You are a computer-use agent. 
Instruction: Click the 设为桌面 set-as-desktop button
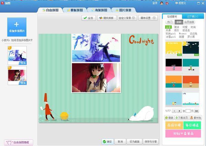coord(134,142)
